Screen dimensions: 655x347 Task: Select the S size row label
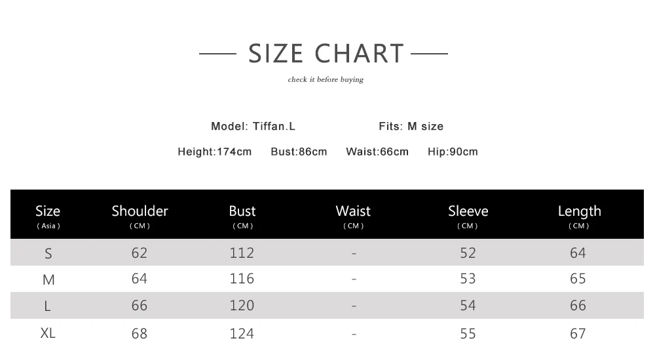(48, 253)
